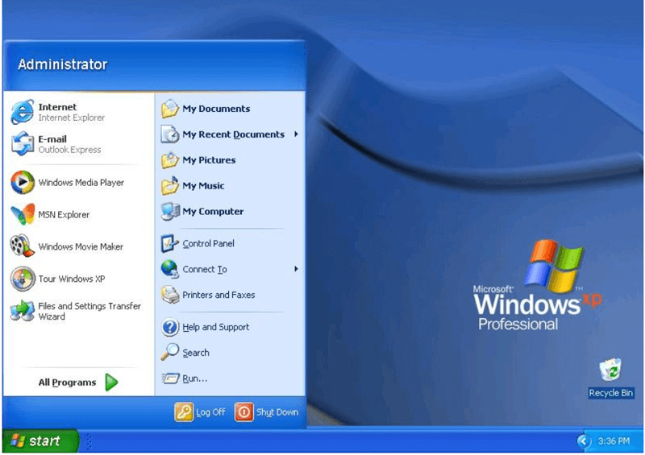645x455 pixels.
Task: Open the My Pictures folder icon
Action: coord(170,160)
